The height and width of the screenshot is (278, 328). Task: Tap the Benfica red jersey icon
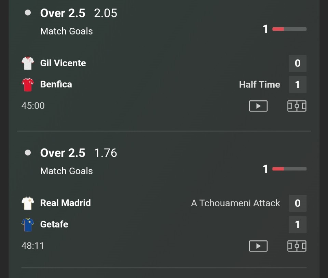(x=28, y=84)
